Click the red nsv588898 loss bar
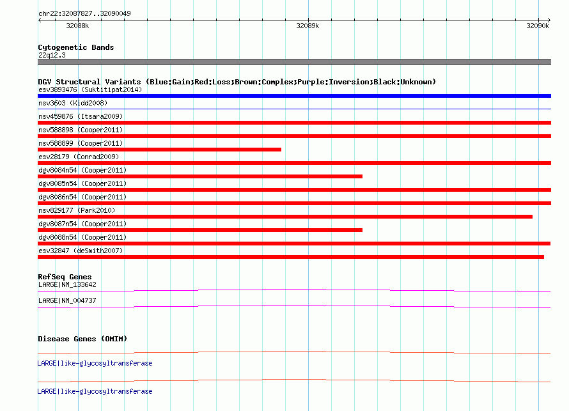This screenshot has width=569, height=411. pos(294,136)
